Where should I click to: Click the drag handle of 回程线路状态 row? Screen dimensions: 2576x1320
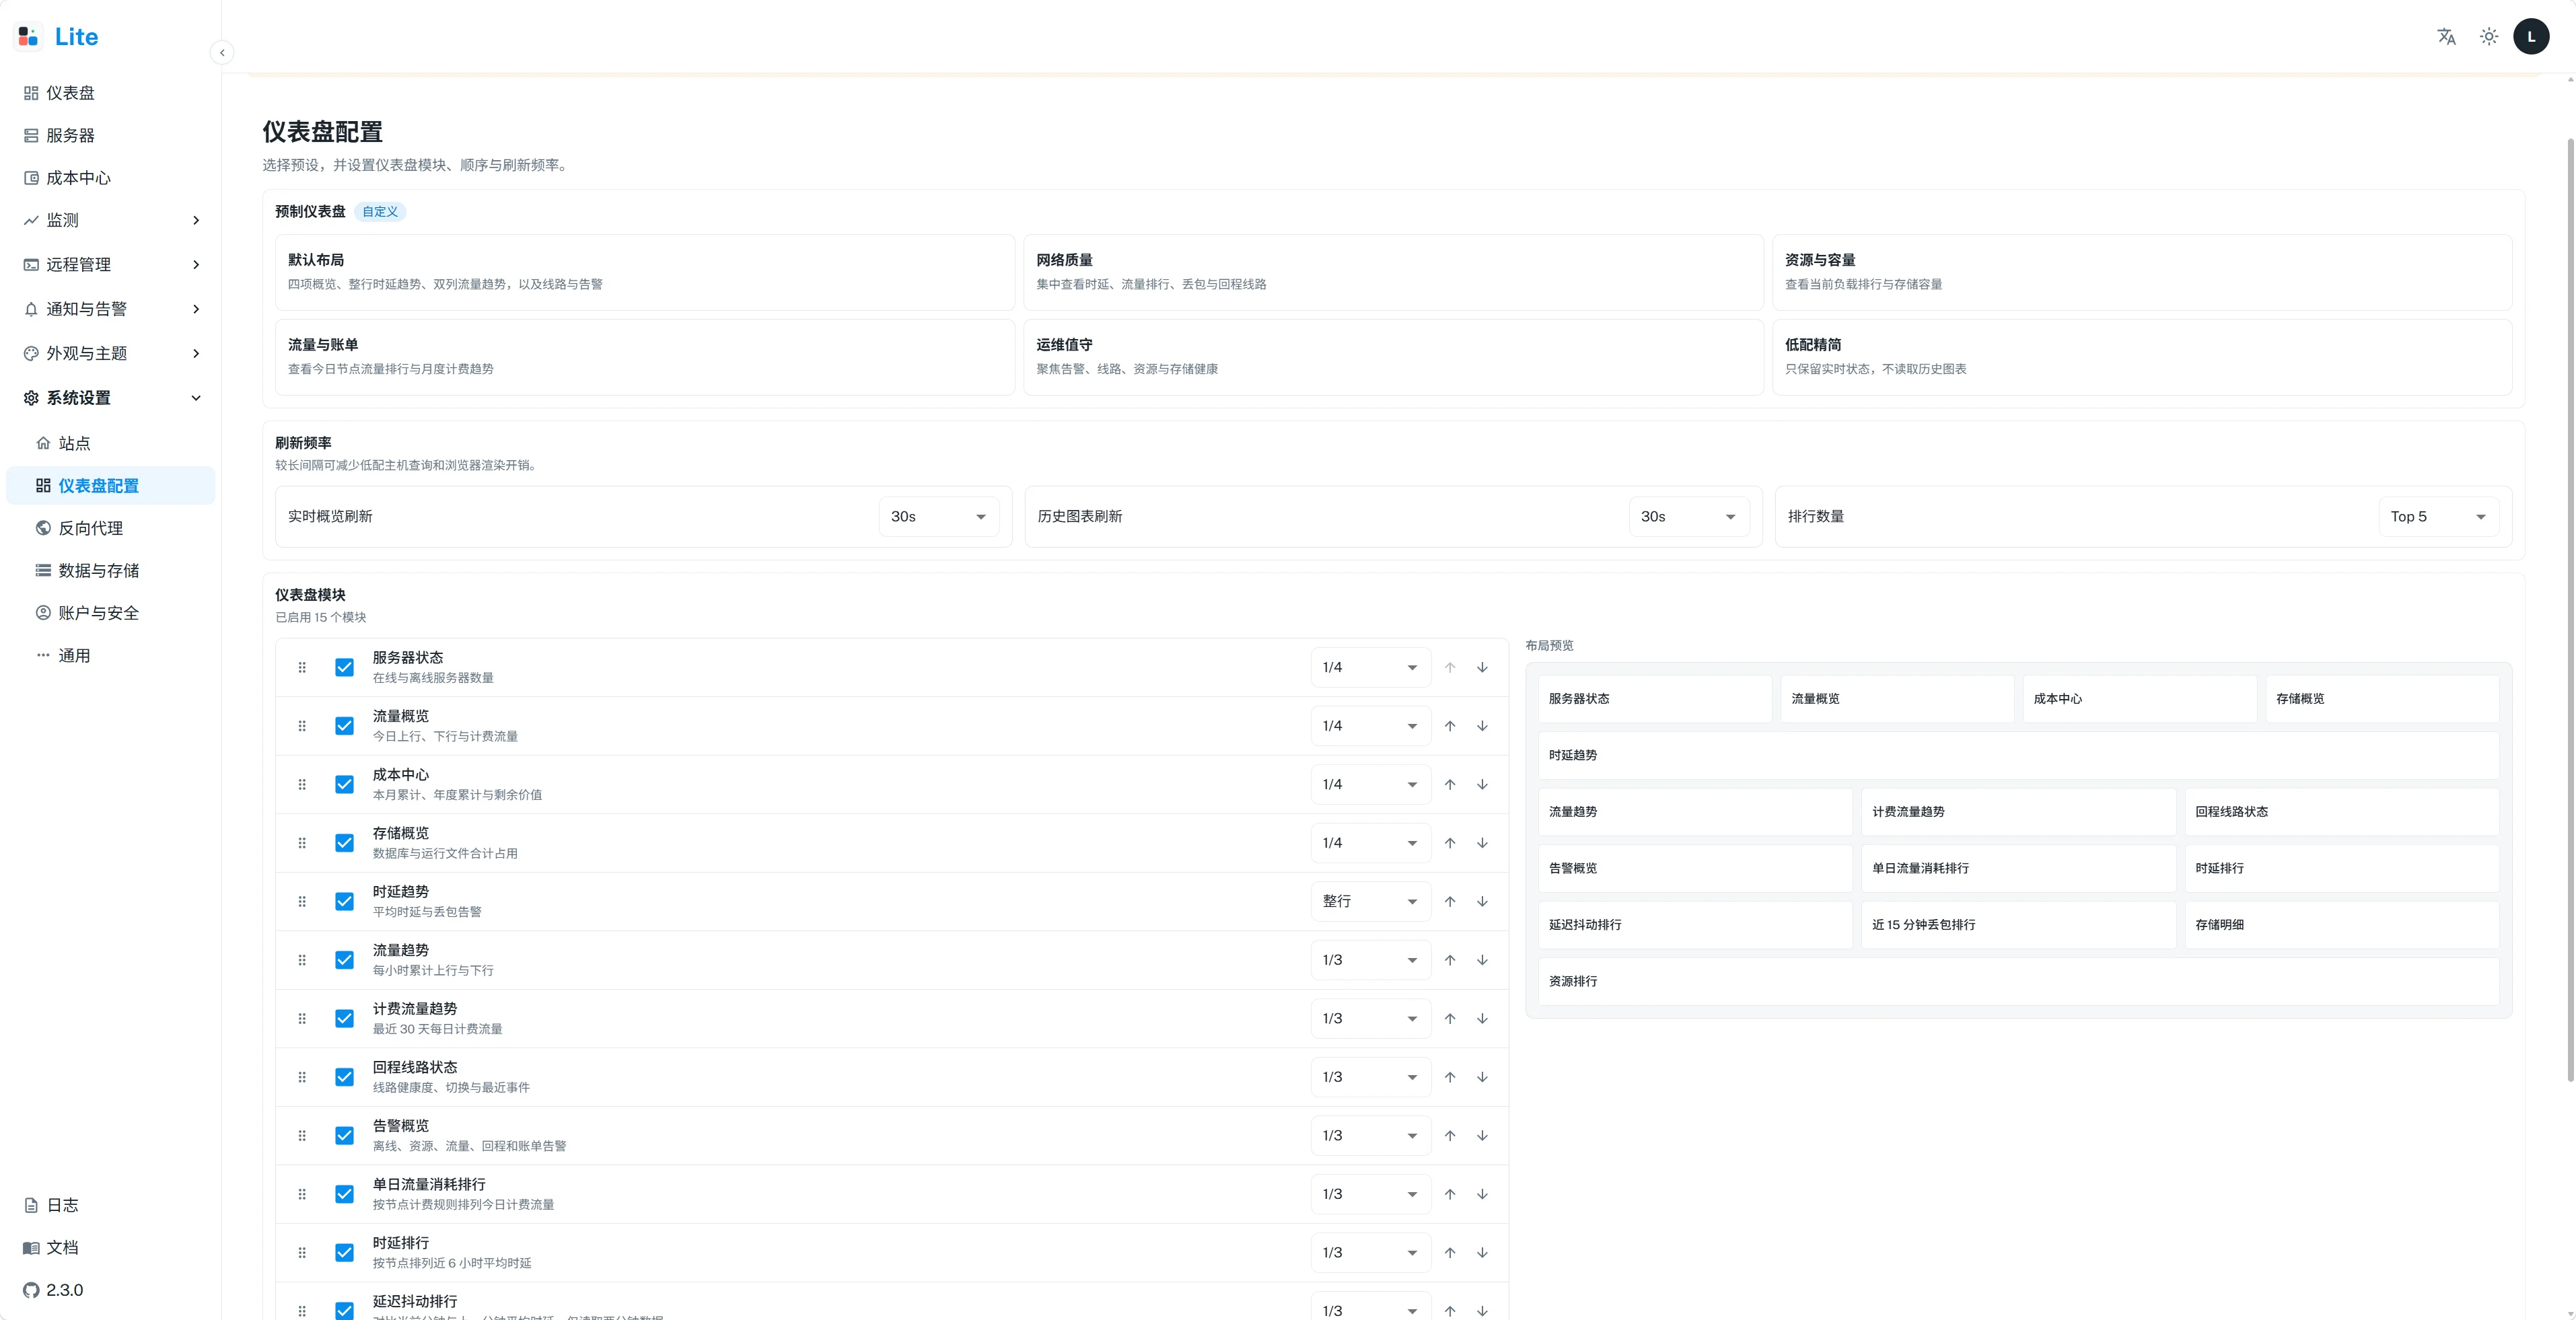click(x=302, y=1077)
